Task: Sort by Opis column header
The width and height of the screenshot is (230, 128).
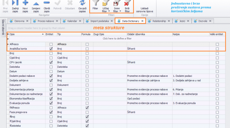Action: click(27, 34)
